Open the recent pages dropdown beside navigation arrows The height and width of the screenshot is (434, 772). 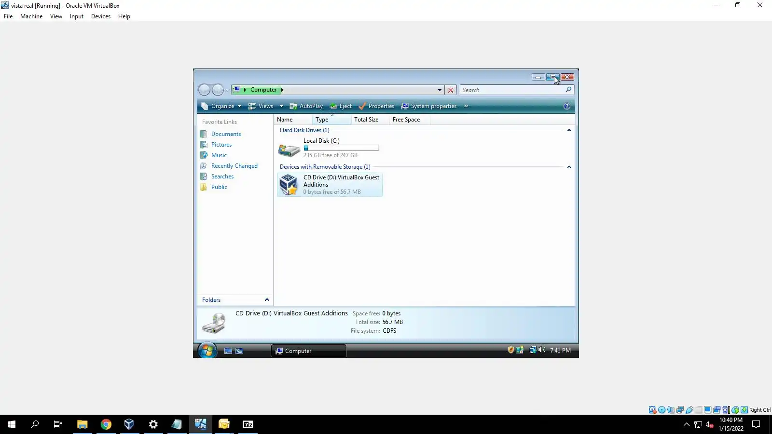click(x=227, y=90)
